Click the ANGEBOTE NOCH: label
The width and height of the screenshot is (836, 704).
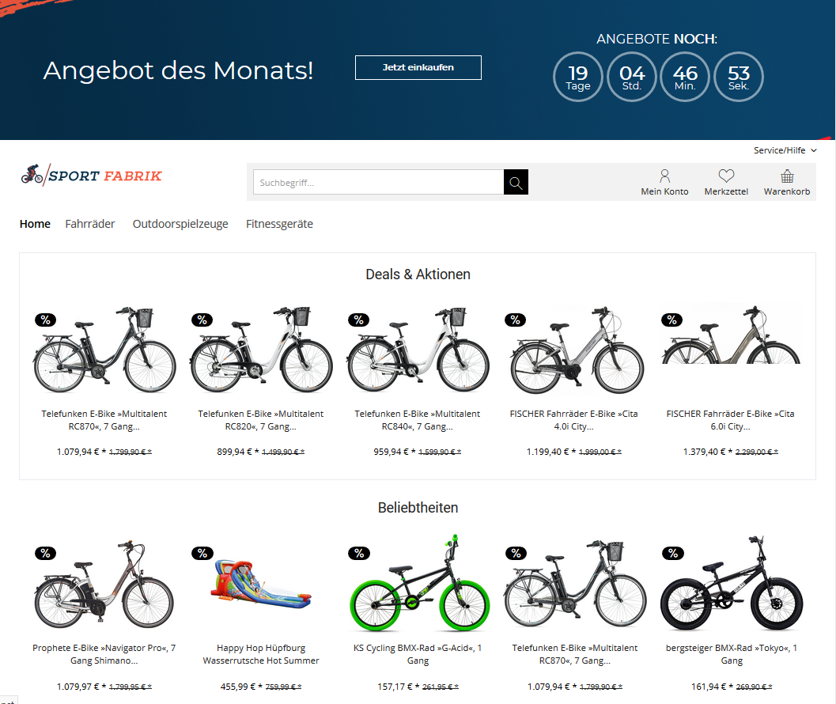pyautogui.click(x=656, y=39)
